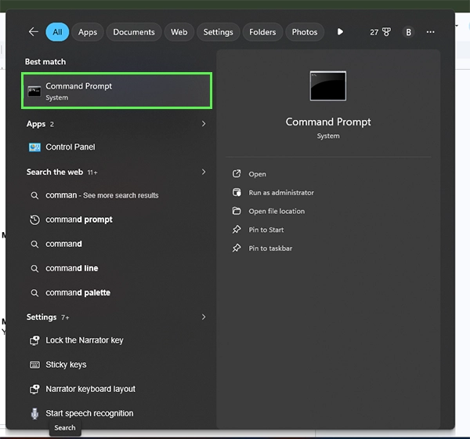Click the pin icon beside Pin to taskbar
Screen dimensions: 470x439
pos(237,248)
